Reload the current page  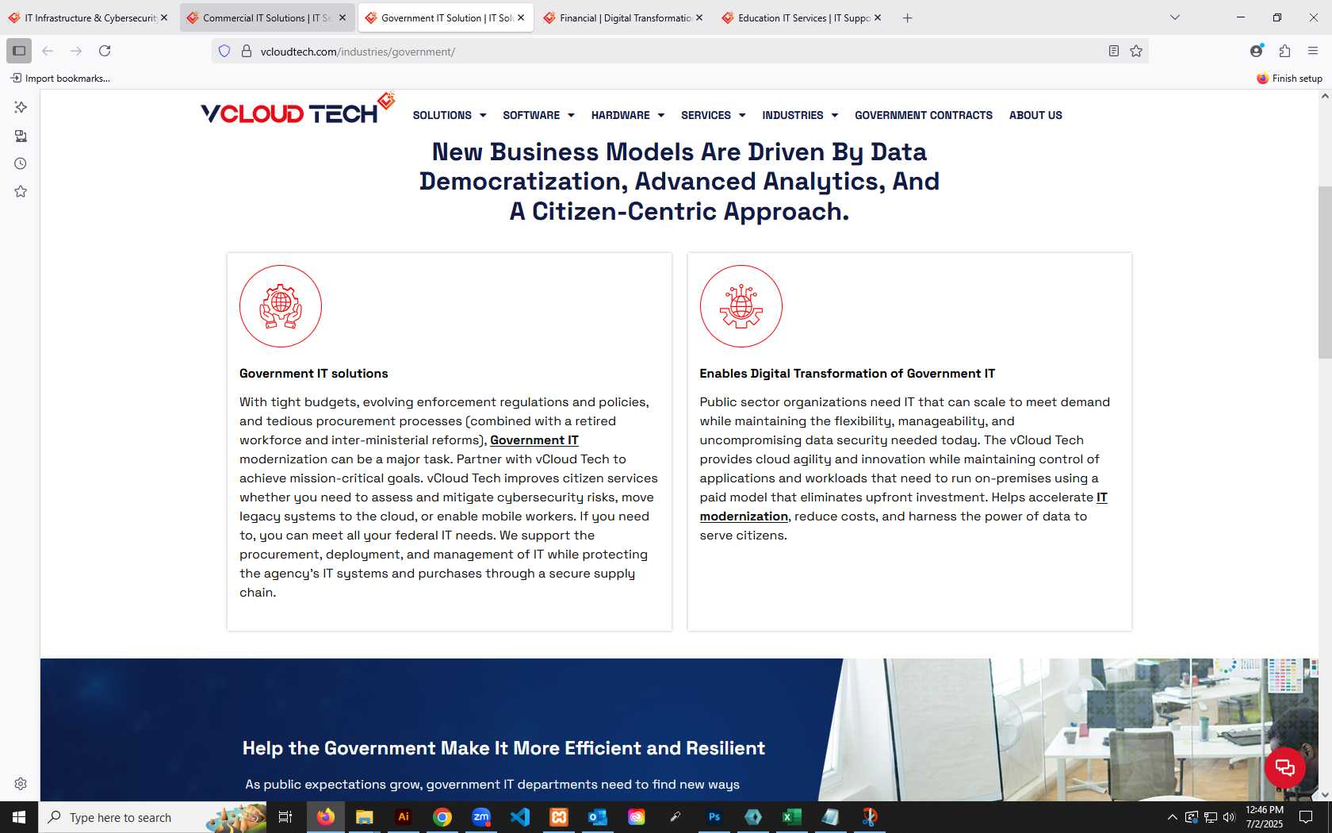pos(105,51)
